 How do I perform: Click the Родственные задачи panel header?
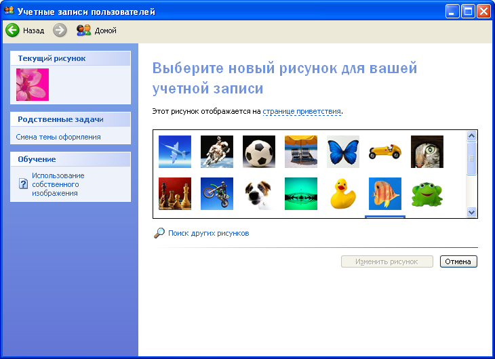[71, 120]
